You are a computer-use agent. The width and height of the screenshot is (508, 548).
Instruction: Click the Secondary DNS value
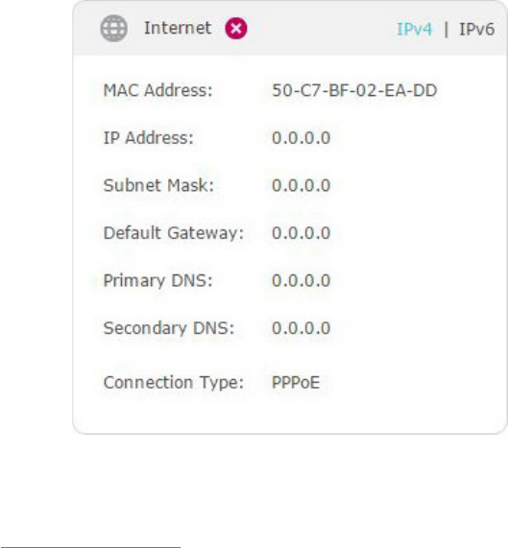click(301, 328)
